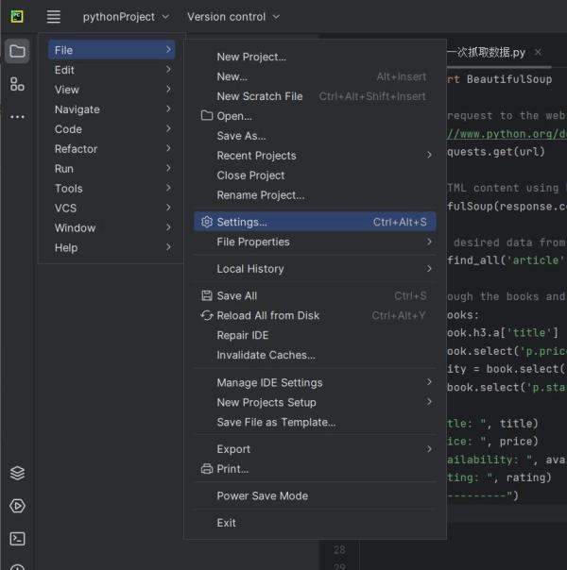Open the Version control dropdown
This screenshot has height=570, width=567.
[x=233, y=16]
